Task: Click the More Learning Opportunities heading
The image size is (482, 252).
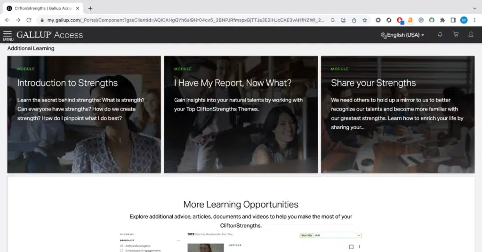Action: tap(241, 205)
